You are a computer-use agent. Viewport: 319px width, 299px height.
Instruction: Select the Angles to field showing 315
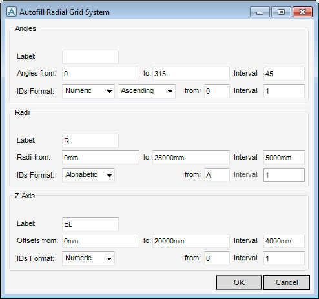191,74
